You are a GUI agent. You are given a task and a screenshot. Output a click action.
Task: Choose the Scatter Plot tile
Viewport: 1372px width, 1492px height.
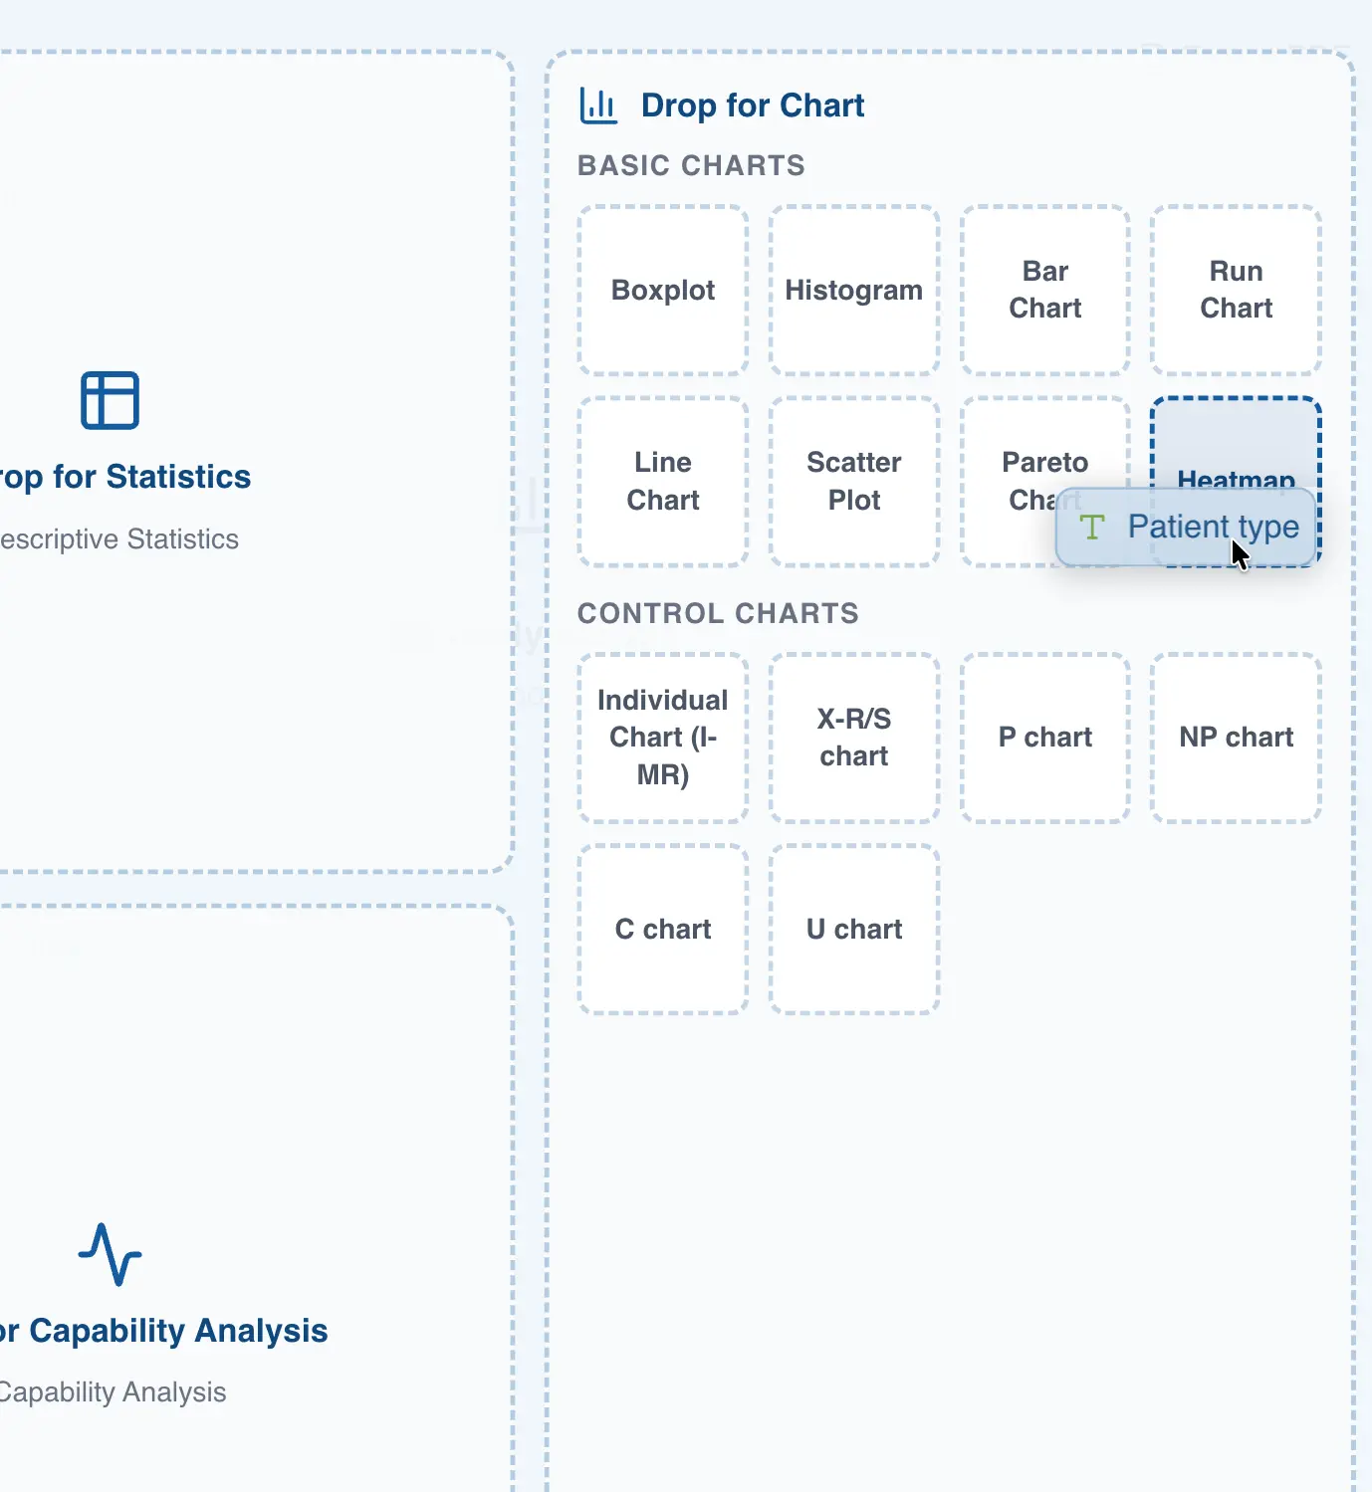click(x=854, y=481)
